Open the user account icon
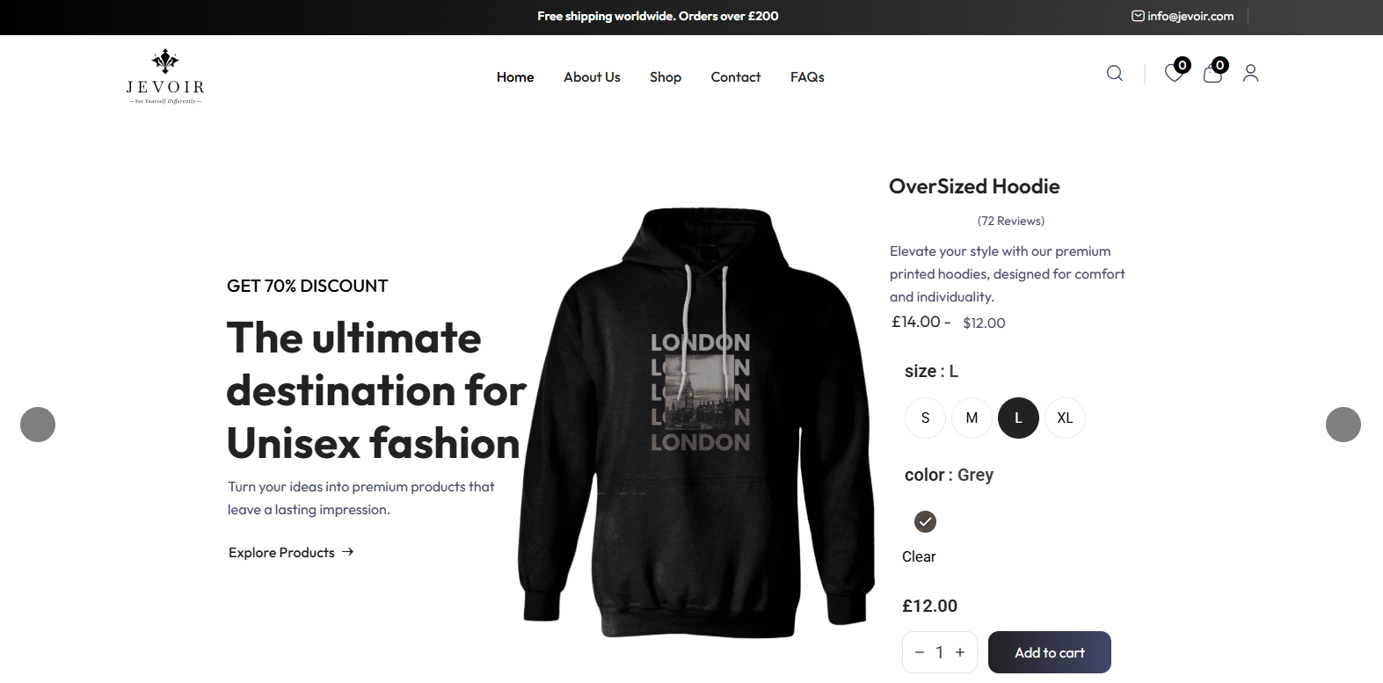Viewport: 1383px width, 683px height. (1250, 73)
